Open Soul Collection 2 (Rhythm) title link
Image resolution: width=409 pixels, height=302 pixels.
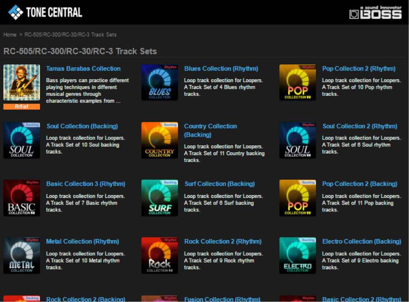pyautogui.click(x=360, y=126)
